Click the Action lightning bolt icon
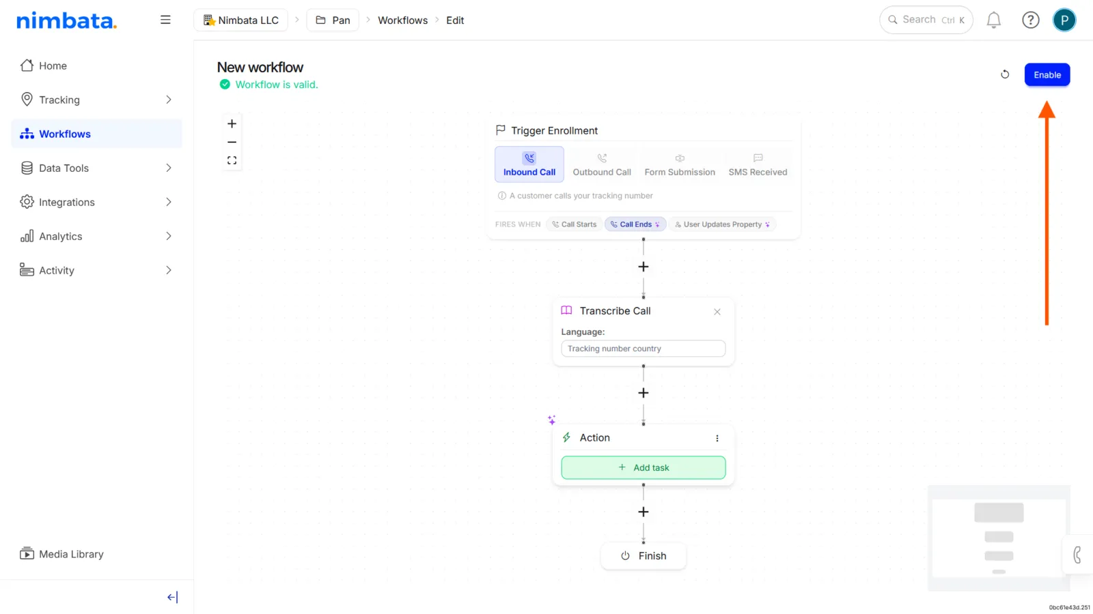This screenshot has width=1093, height=614. pyautogui.click(x=566, y=437)
